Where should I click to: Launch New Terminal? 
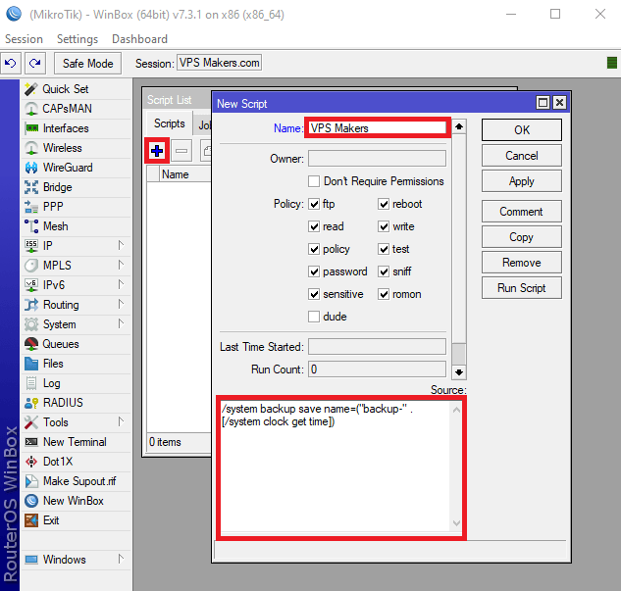[x=77, y=442]
